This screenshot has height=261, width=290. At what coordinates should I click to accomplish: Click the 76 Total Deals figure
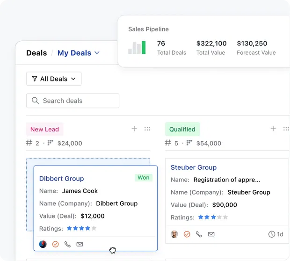[161, 43]
